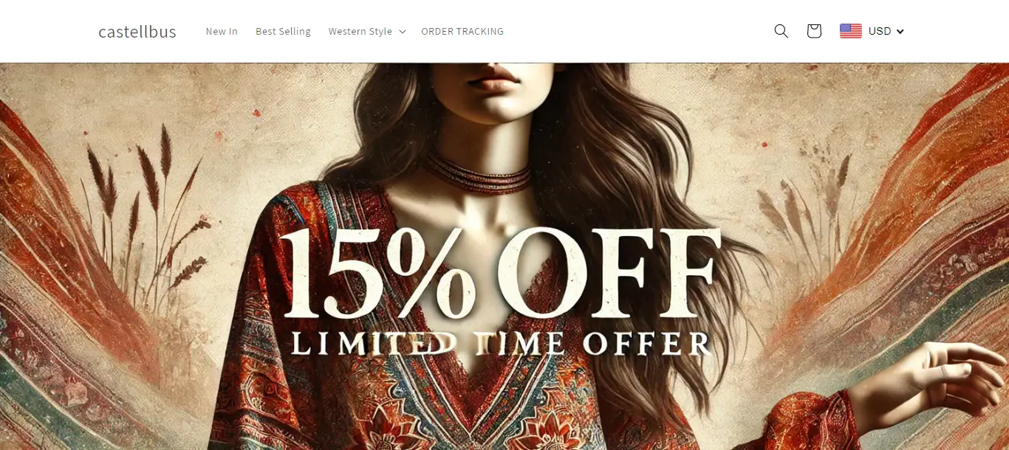The width and height of the screenshot is (1009, 450).
Task: Go to the New In menu item
Action: (222, 32)
